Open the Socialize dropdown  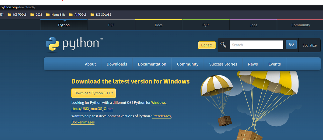coord(310,45)
